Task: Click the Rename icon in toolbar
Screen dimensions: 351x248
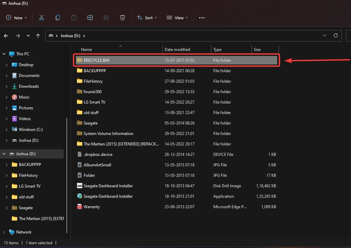Action: (90, 18)
